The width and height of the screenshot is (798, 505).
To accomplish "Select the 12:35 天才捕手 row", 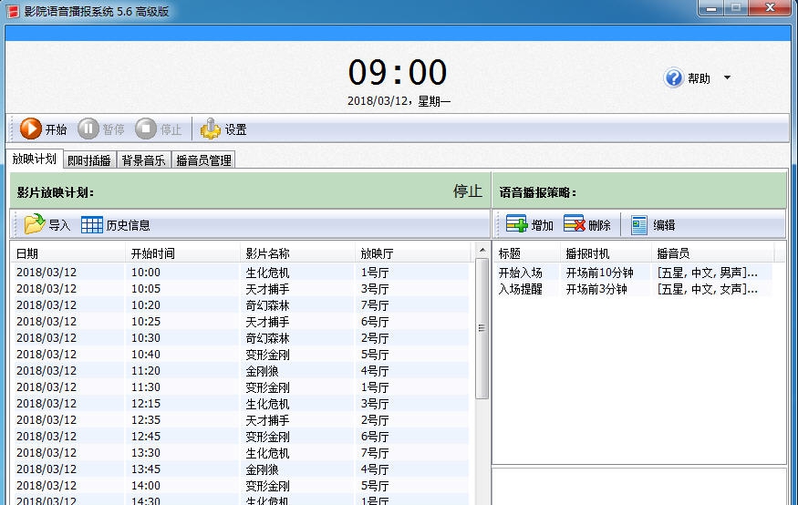I will click(x=240, y=419).
